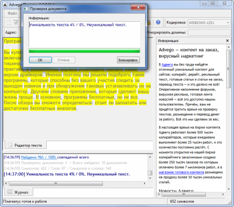Close the Проверка документа dialog
Screen dimensions: 234x207
(x=138, y=7)
